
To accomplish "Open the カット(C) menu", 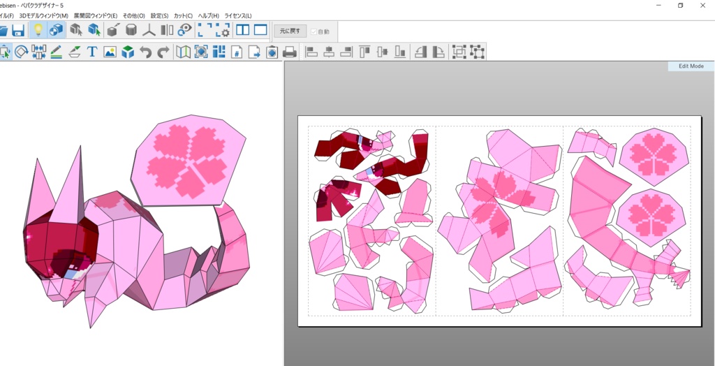I will click(184, 15).
